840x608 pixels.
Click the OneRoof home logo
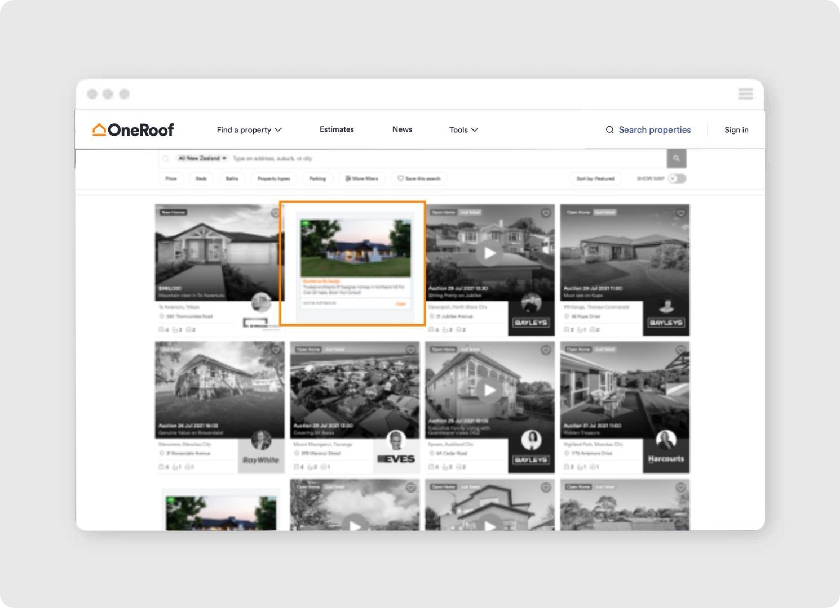point(133,129)
